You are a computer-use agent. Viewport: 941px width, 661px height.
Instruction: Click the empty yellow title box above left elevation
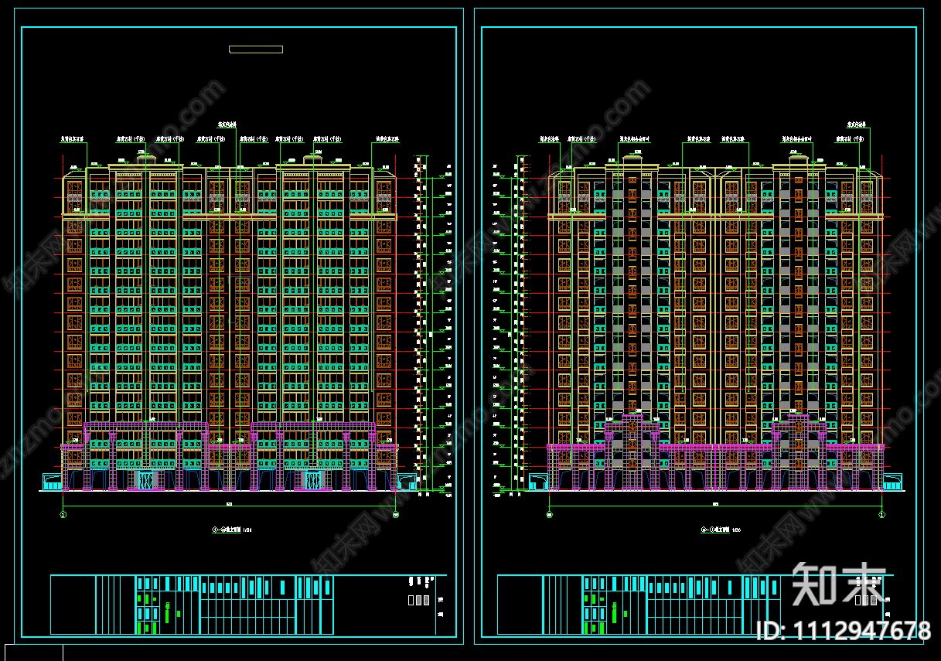(256, 49)
